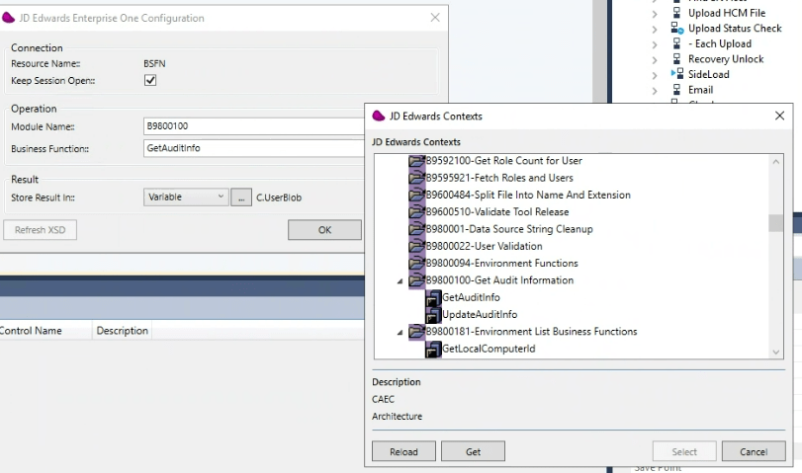Click Email node icon
802x473 pixels.
pos(676,90)
